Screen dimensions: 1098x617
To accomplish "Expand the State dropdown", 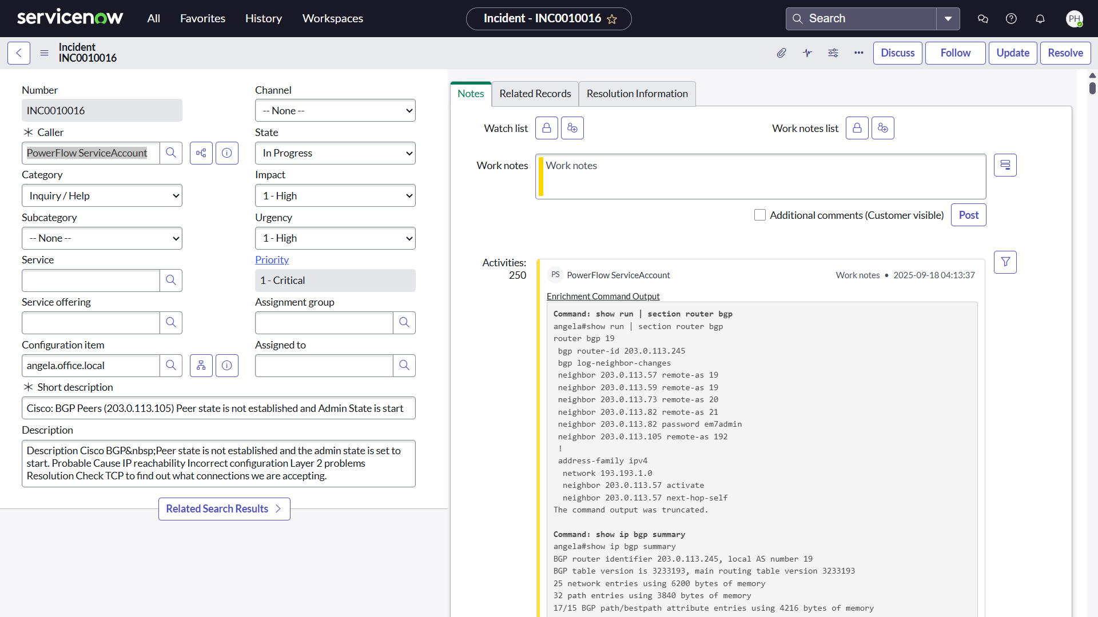I will [x=335, y=153].
